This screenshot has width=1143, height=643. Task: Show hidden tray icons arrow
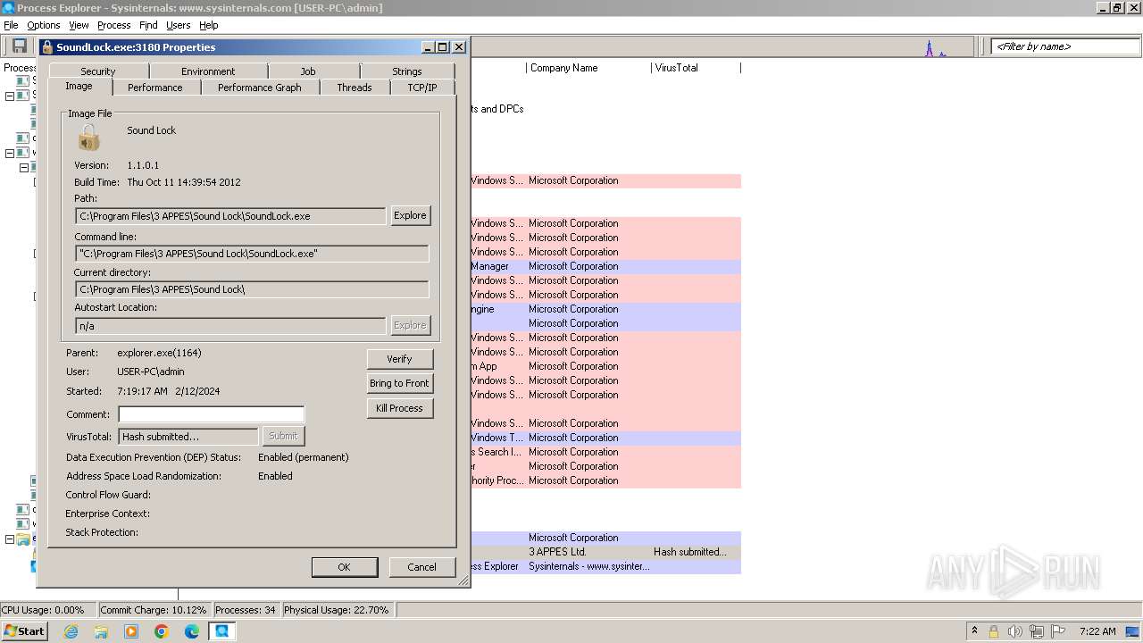tap(974, 631)
